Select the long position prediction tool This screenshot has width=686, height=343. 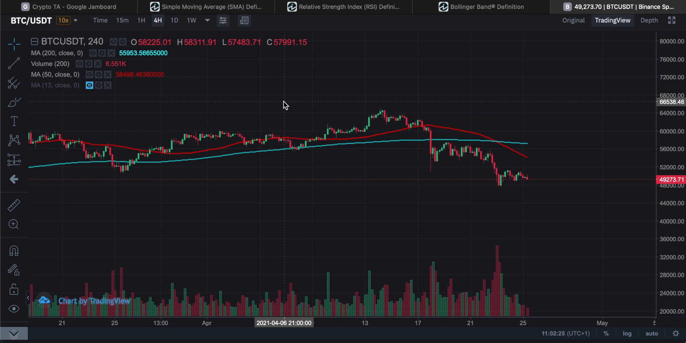(14, 160)
